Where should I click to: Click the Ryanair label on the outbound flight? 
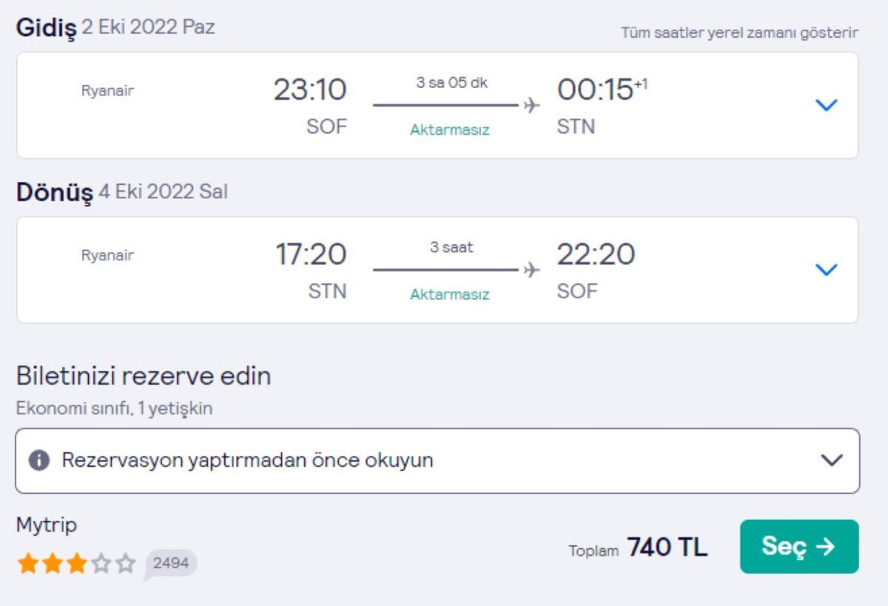[x=107, y=92]
